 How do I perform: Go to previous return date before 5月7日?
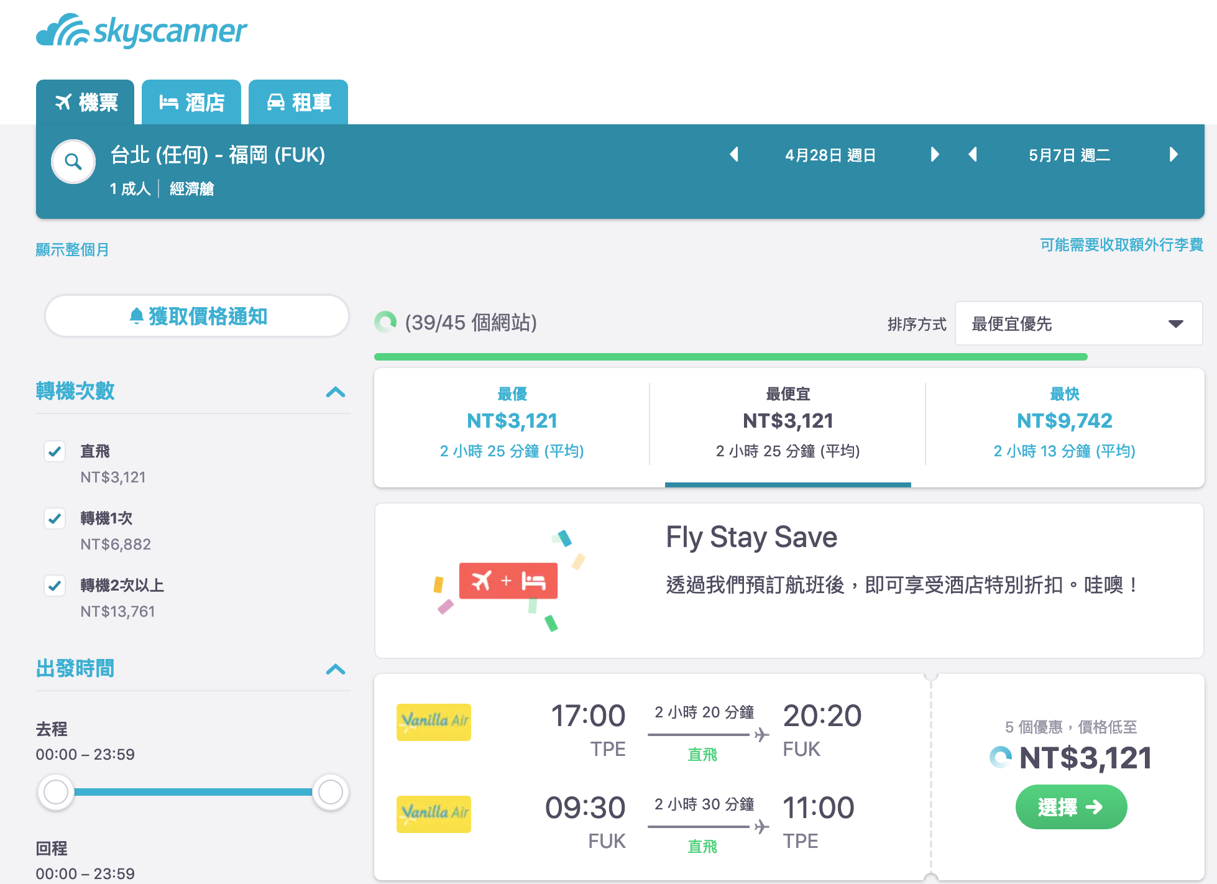973,155
